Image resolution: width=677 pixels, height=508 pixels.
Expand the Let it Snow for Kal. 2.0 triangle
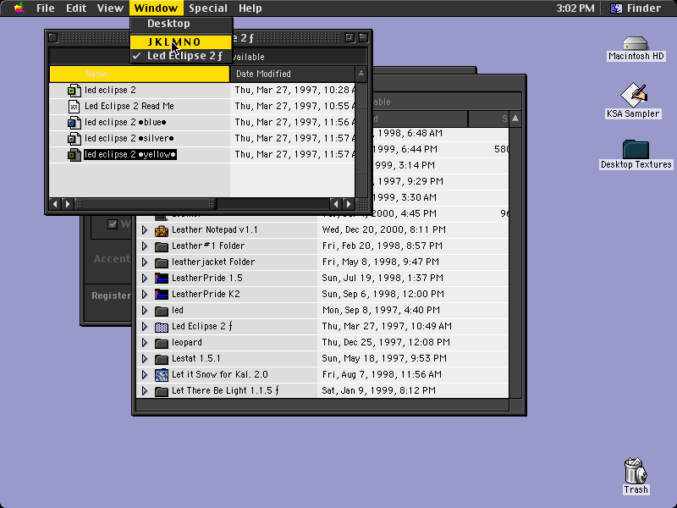click(145, 374)
